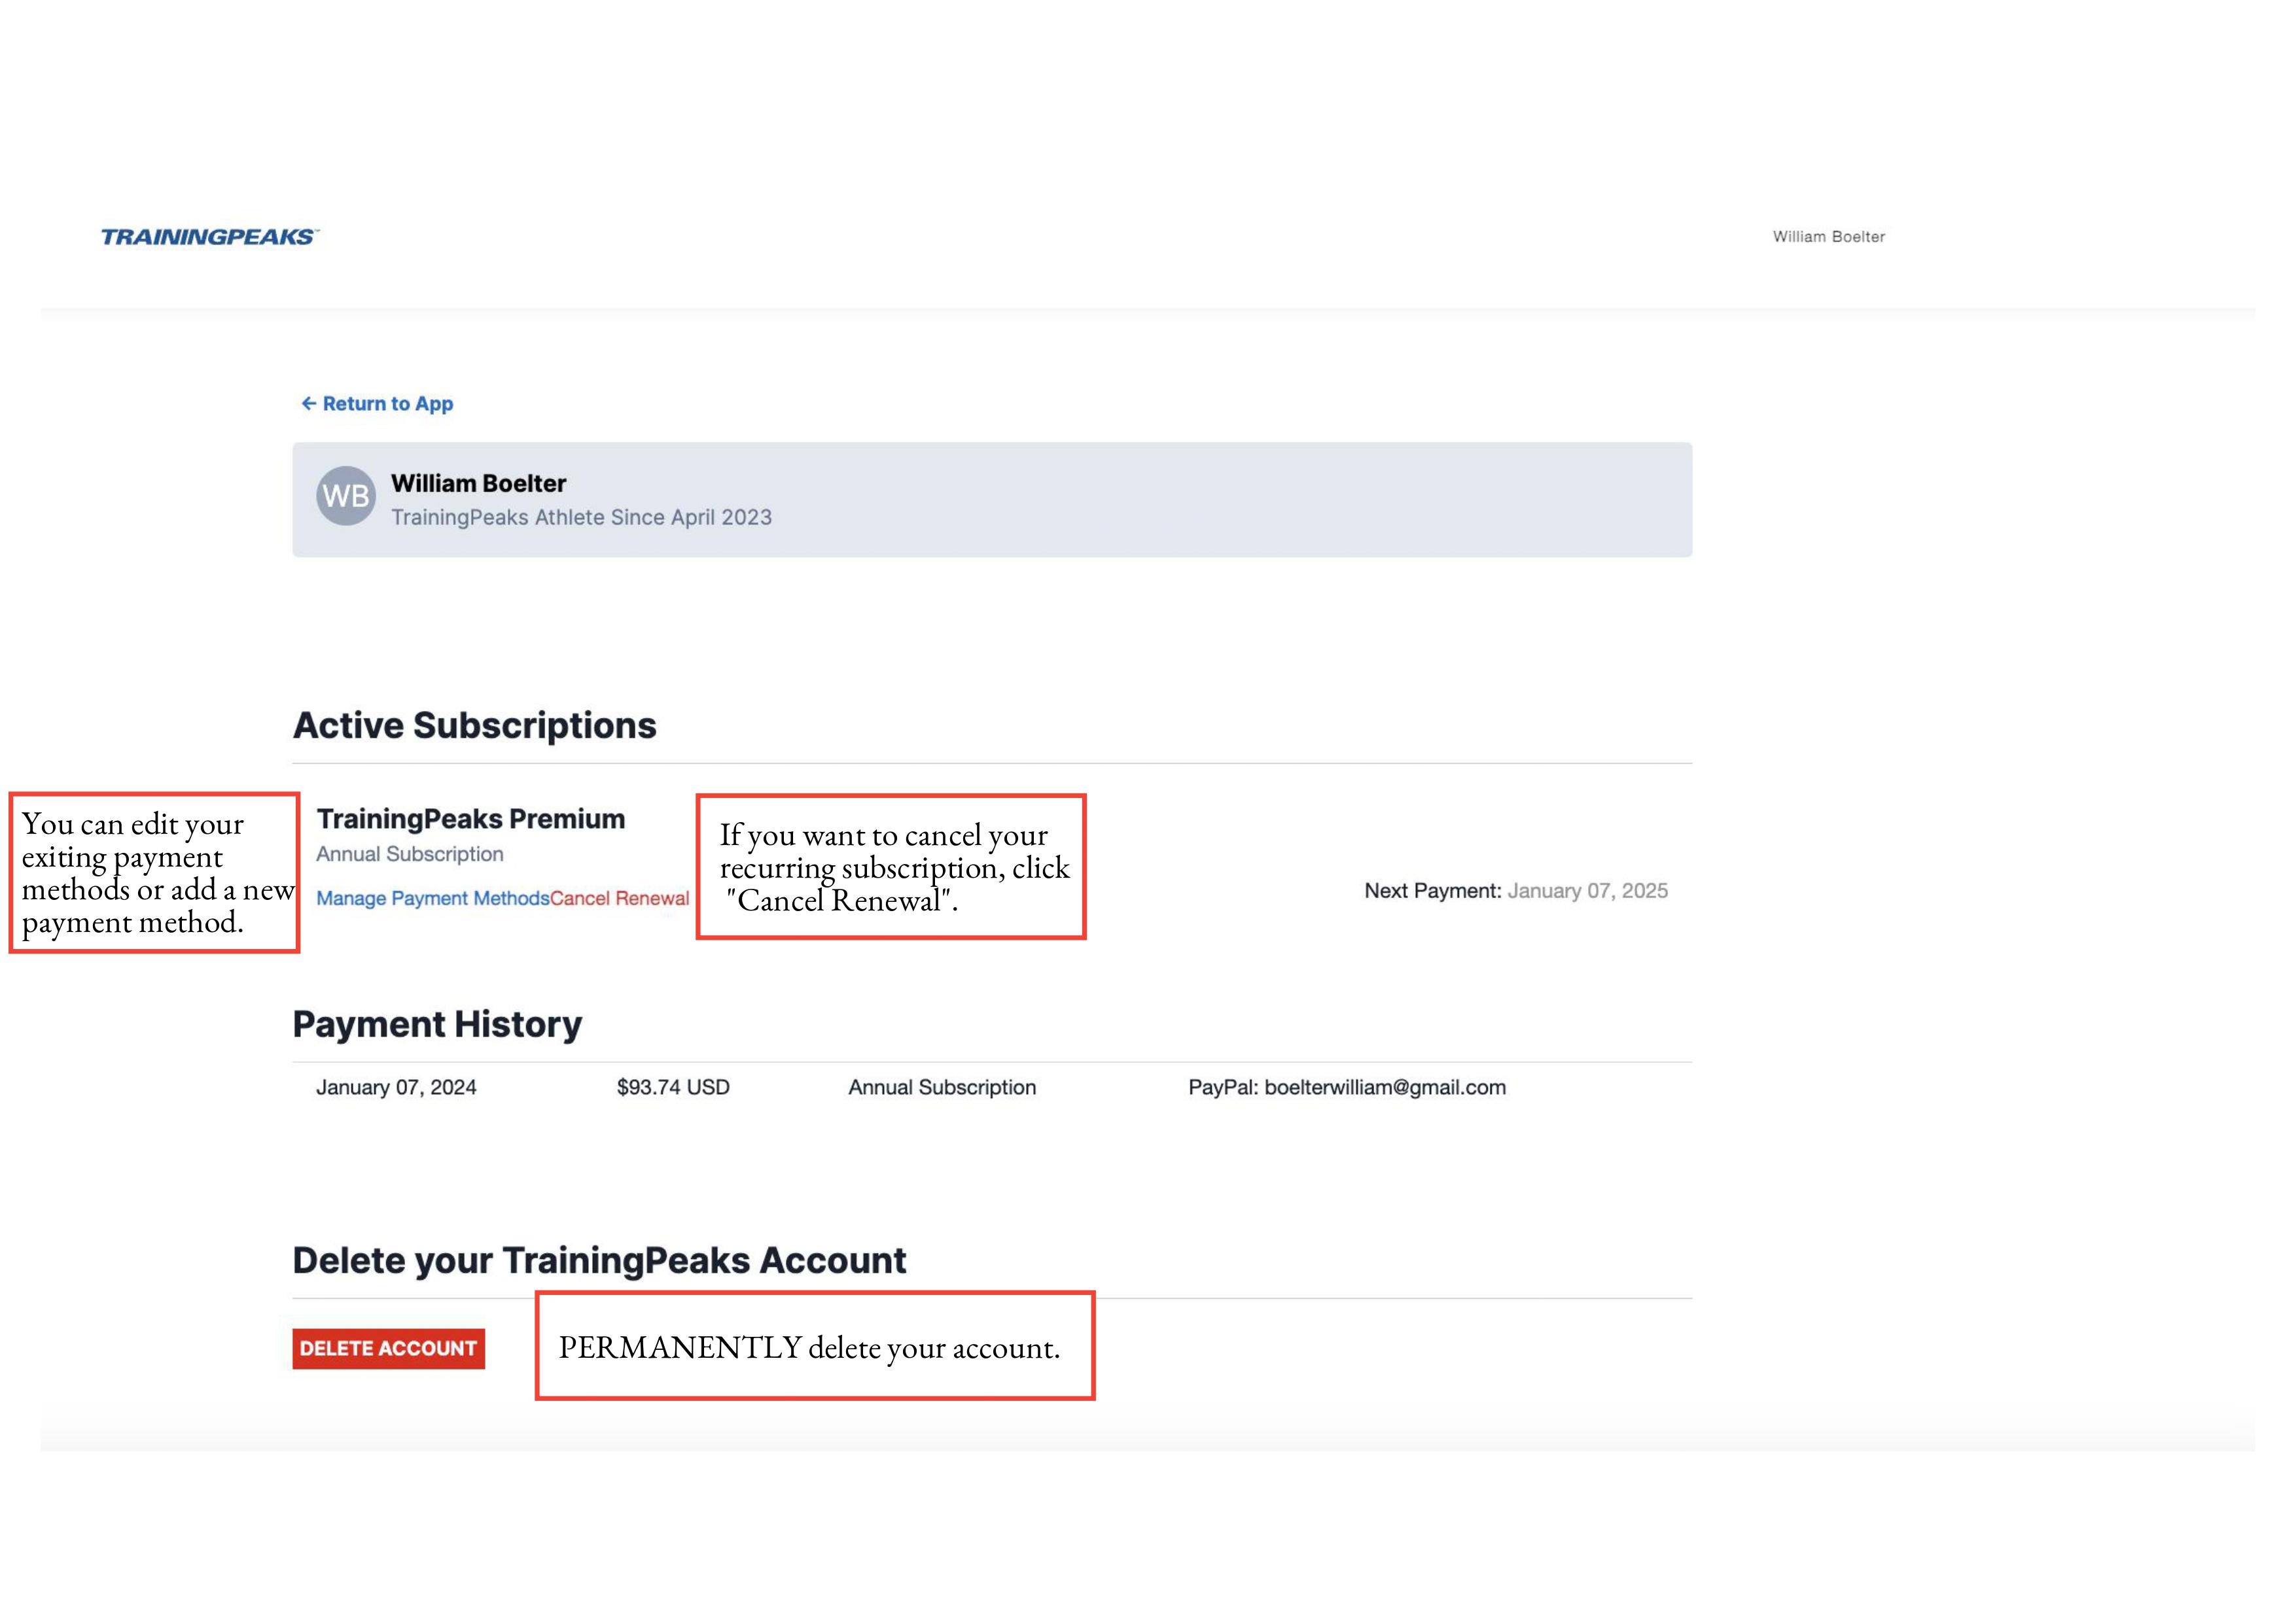Click Cancel Renewal link
Viewport: 2296px width, 1622px height.
[619, 899]
